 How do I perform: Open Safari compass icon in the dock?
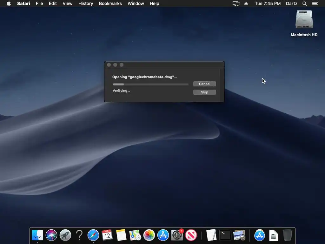(93, 235)
